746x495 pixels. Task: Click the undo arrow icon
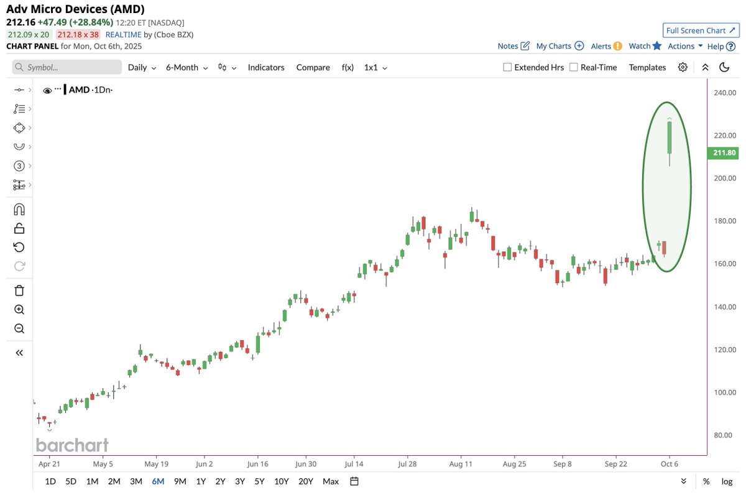(19, 247)
